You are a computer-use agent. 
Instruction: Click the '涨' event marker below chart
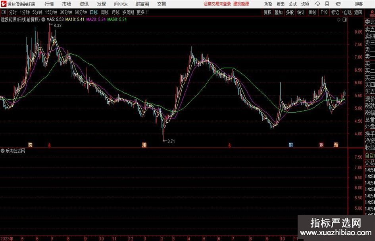(x=321, y=145)
